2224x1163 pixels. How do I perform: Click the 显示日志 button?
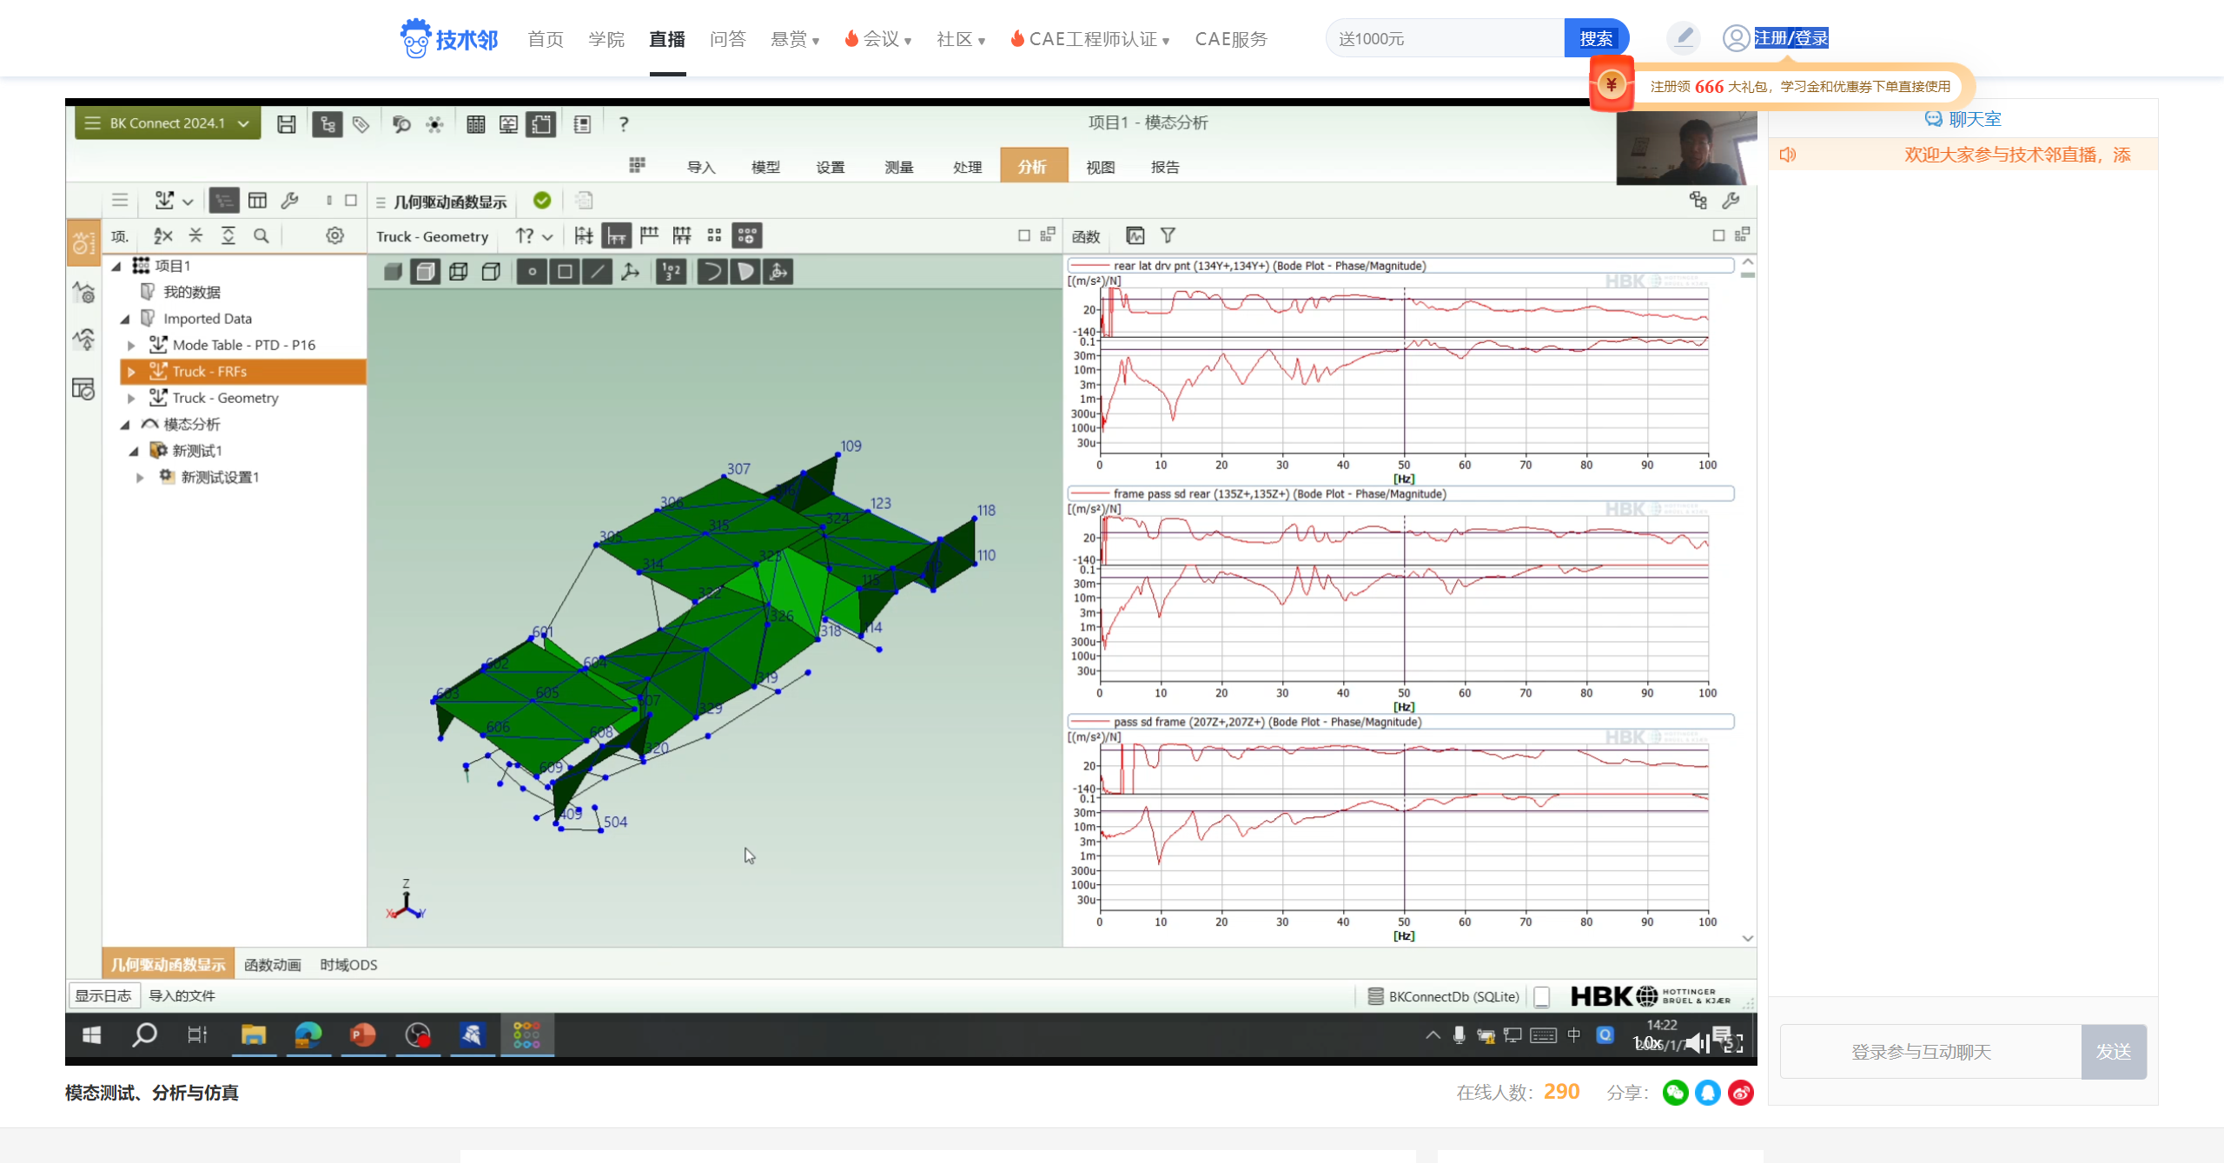pos(103,995)
